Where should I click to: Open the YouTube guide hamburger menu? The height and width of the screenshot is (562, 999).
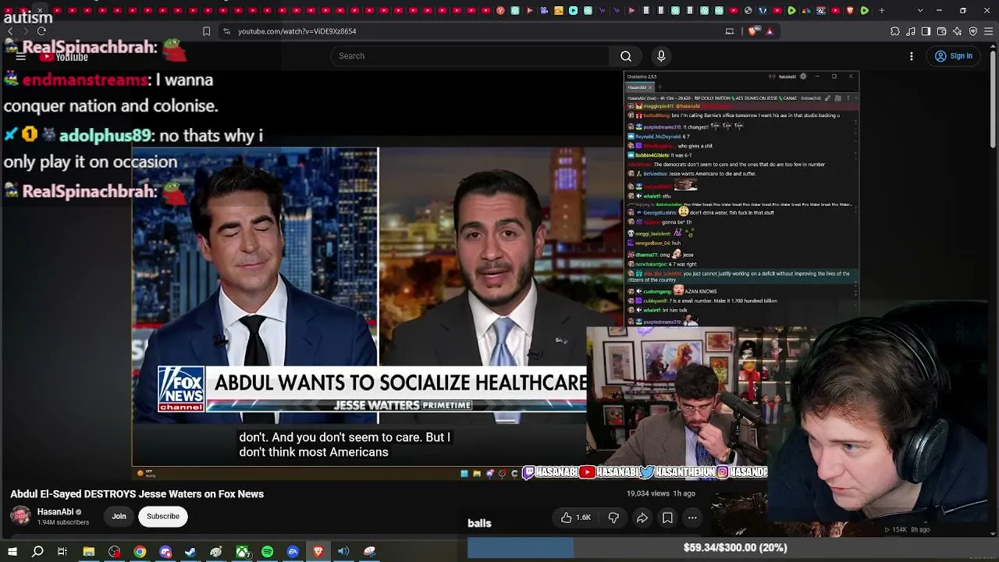[21, 56]
